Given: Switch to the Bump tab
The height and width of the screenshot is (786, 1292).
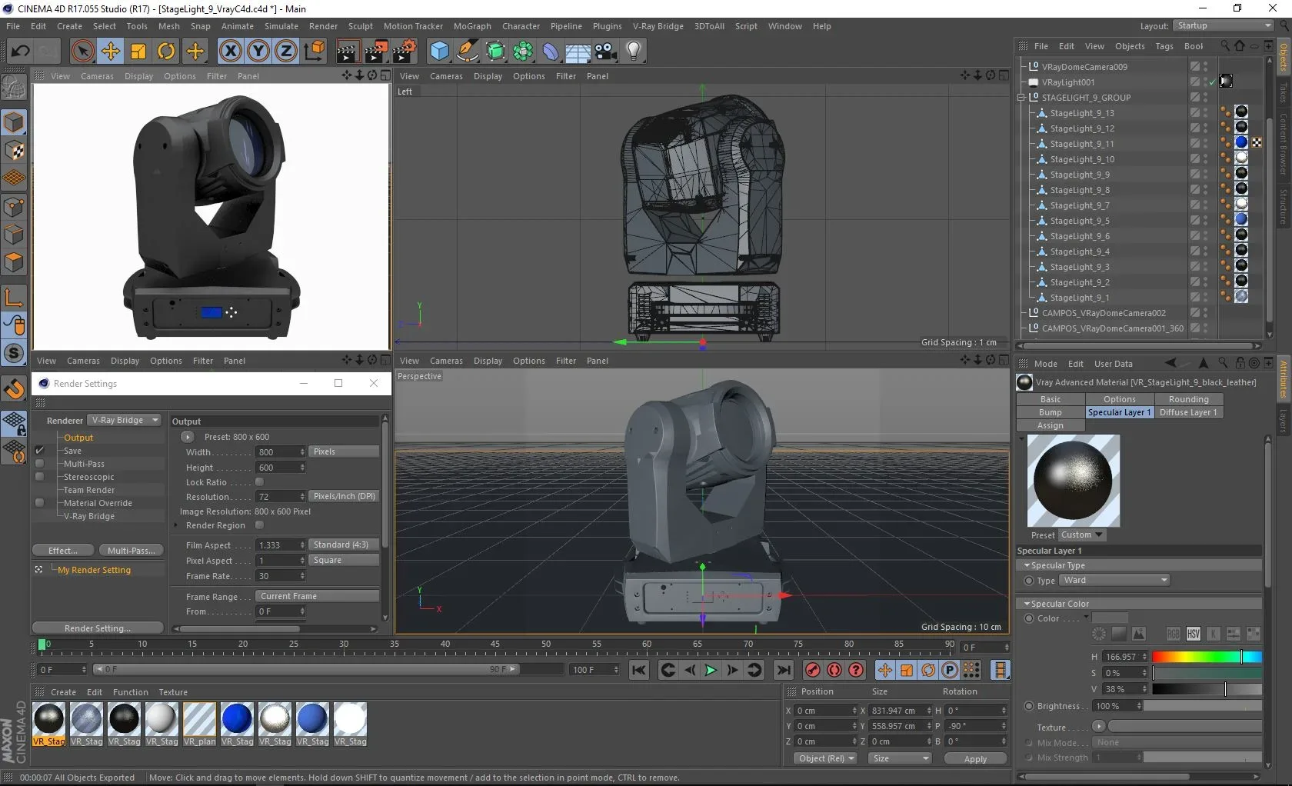Looking at the screenshot, I should 1051,412.
